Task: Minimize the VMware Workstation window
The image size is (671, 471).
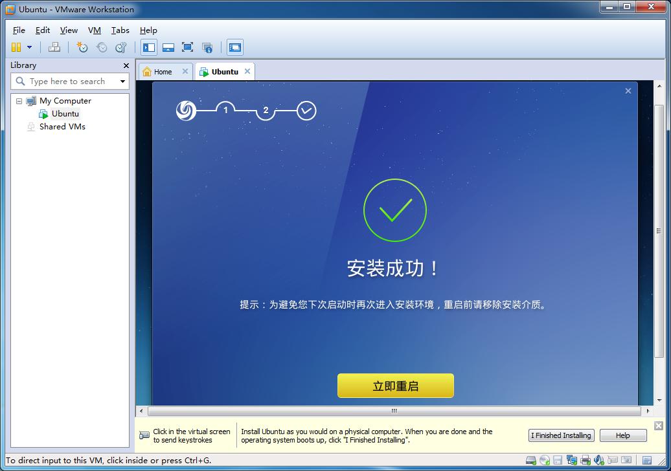Action: [609, 7]
